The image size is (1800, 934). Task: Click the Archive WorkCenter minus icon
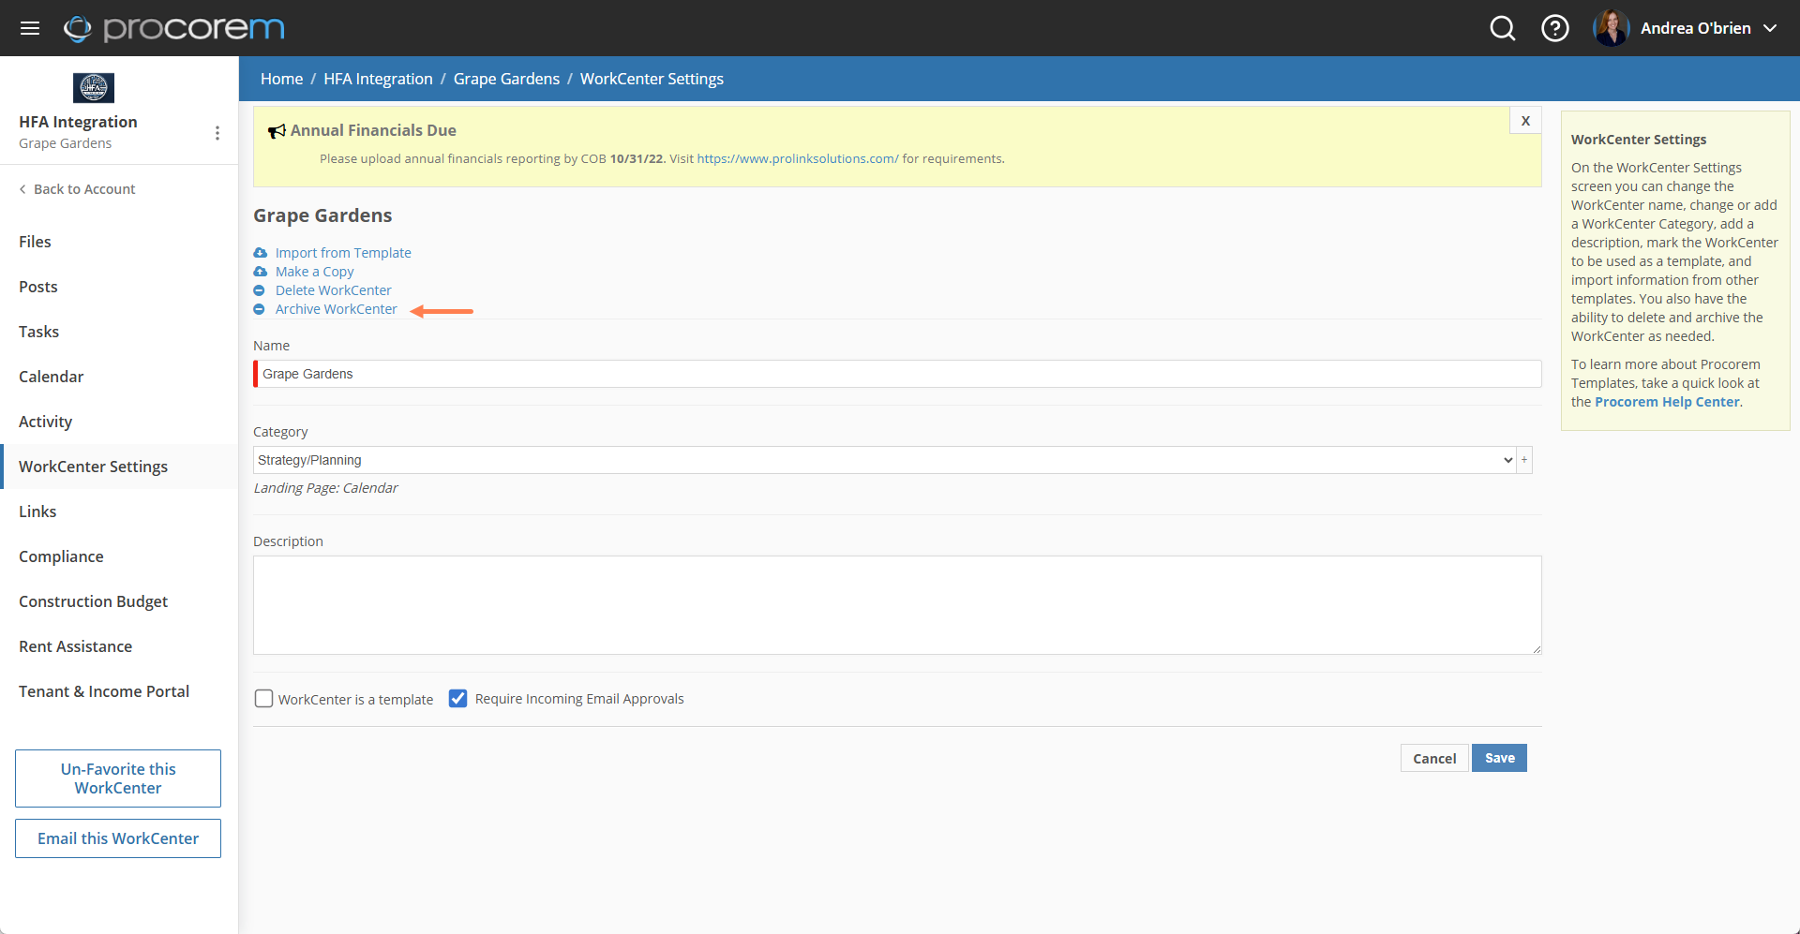click(x=260, y=309)
